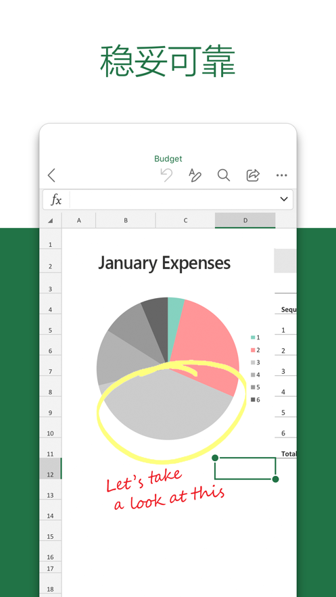
Task: Expand the formula bar chevron
Action: click(284, 199)
